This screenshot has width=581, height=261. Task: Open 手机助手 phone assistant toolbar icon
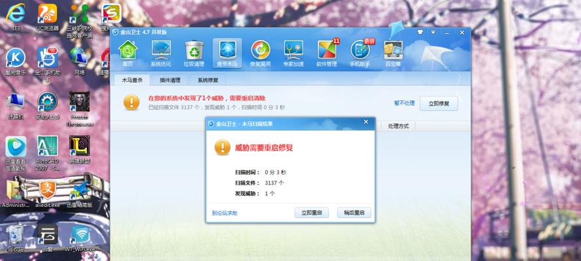pyautogui.click(x=360, y=54)
